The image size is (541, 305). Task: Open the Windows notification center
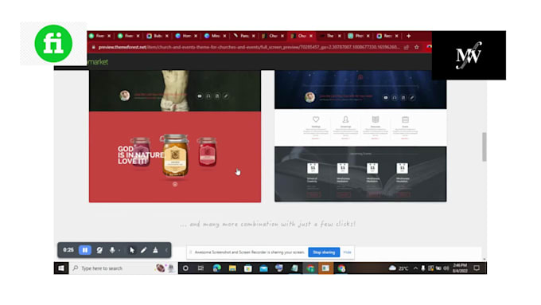coord(477,268)
